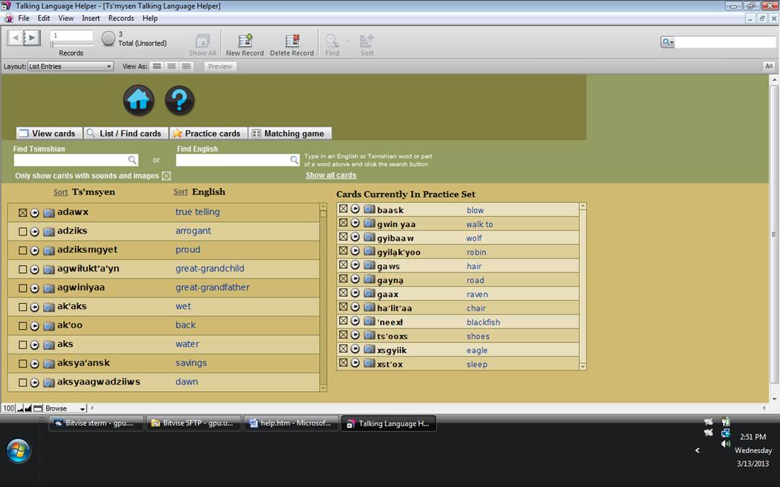This screenshot has width=780, height=487.
Task: Click the Preview button
Action: [x=220, y=66]
